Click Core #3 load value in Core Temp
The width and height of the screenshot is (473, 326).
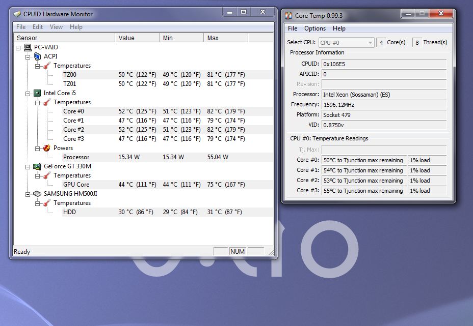427,191
